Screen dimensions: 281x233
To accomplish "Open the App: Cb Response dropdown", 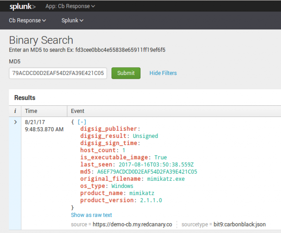I will pos(70,6).
